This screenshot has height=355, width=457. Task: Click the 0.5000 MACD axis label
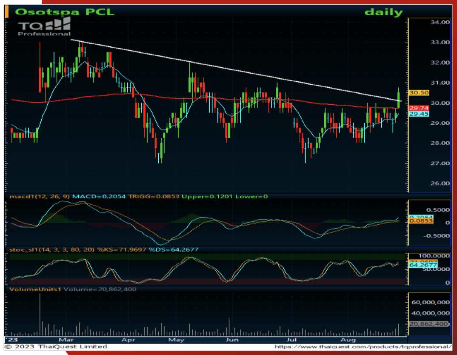(x=438, y=210)
